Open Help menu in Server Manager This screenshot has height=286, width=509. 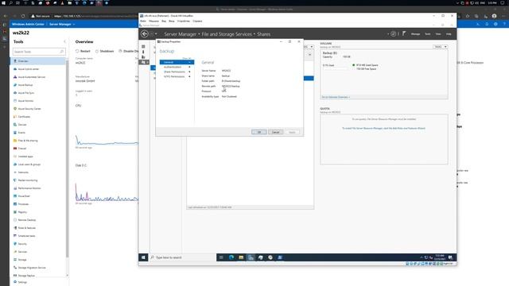449,33
